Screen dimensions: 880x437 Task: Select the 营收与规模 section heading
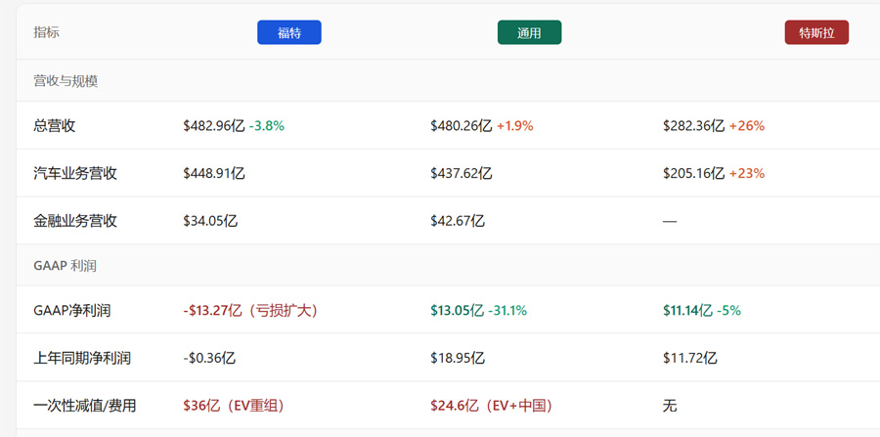click(66, 81)
